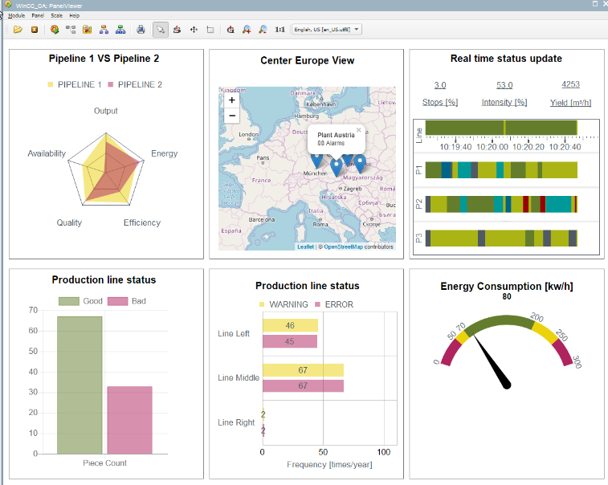
Task: Click the print icon in toolbar
Action: point(141,30)
